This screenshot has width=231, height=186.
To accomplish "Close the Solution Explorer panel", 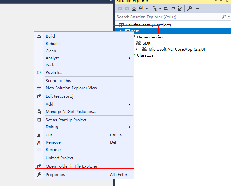I will [x=227, y=1].
